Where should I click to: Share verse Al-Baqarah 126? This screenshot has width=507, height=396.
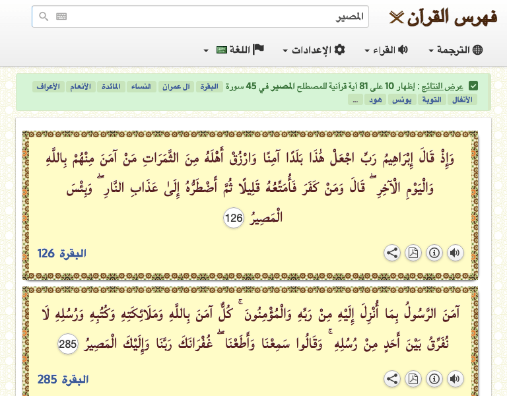[391, 253]
